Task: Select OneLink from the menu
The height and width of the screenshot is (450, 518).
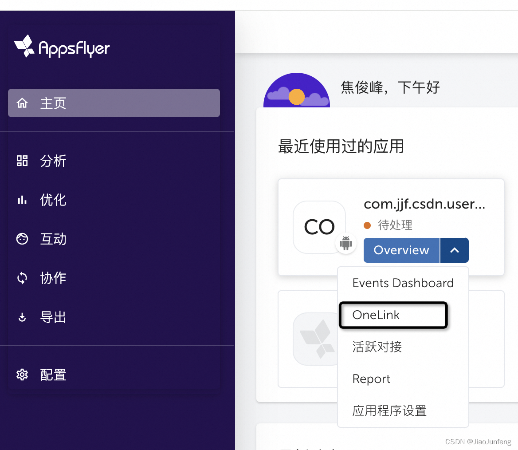Action: tap(375, 315)
